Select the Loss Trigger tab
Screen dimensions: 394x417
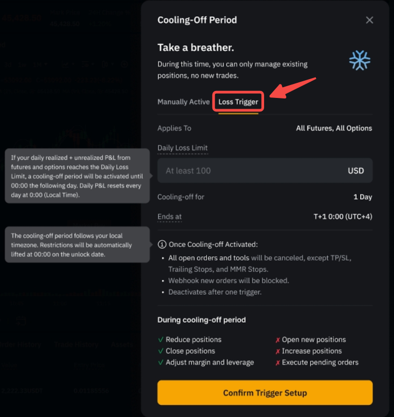[238, 102]
